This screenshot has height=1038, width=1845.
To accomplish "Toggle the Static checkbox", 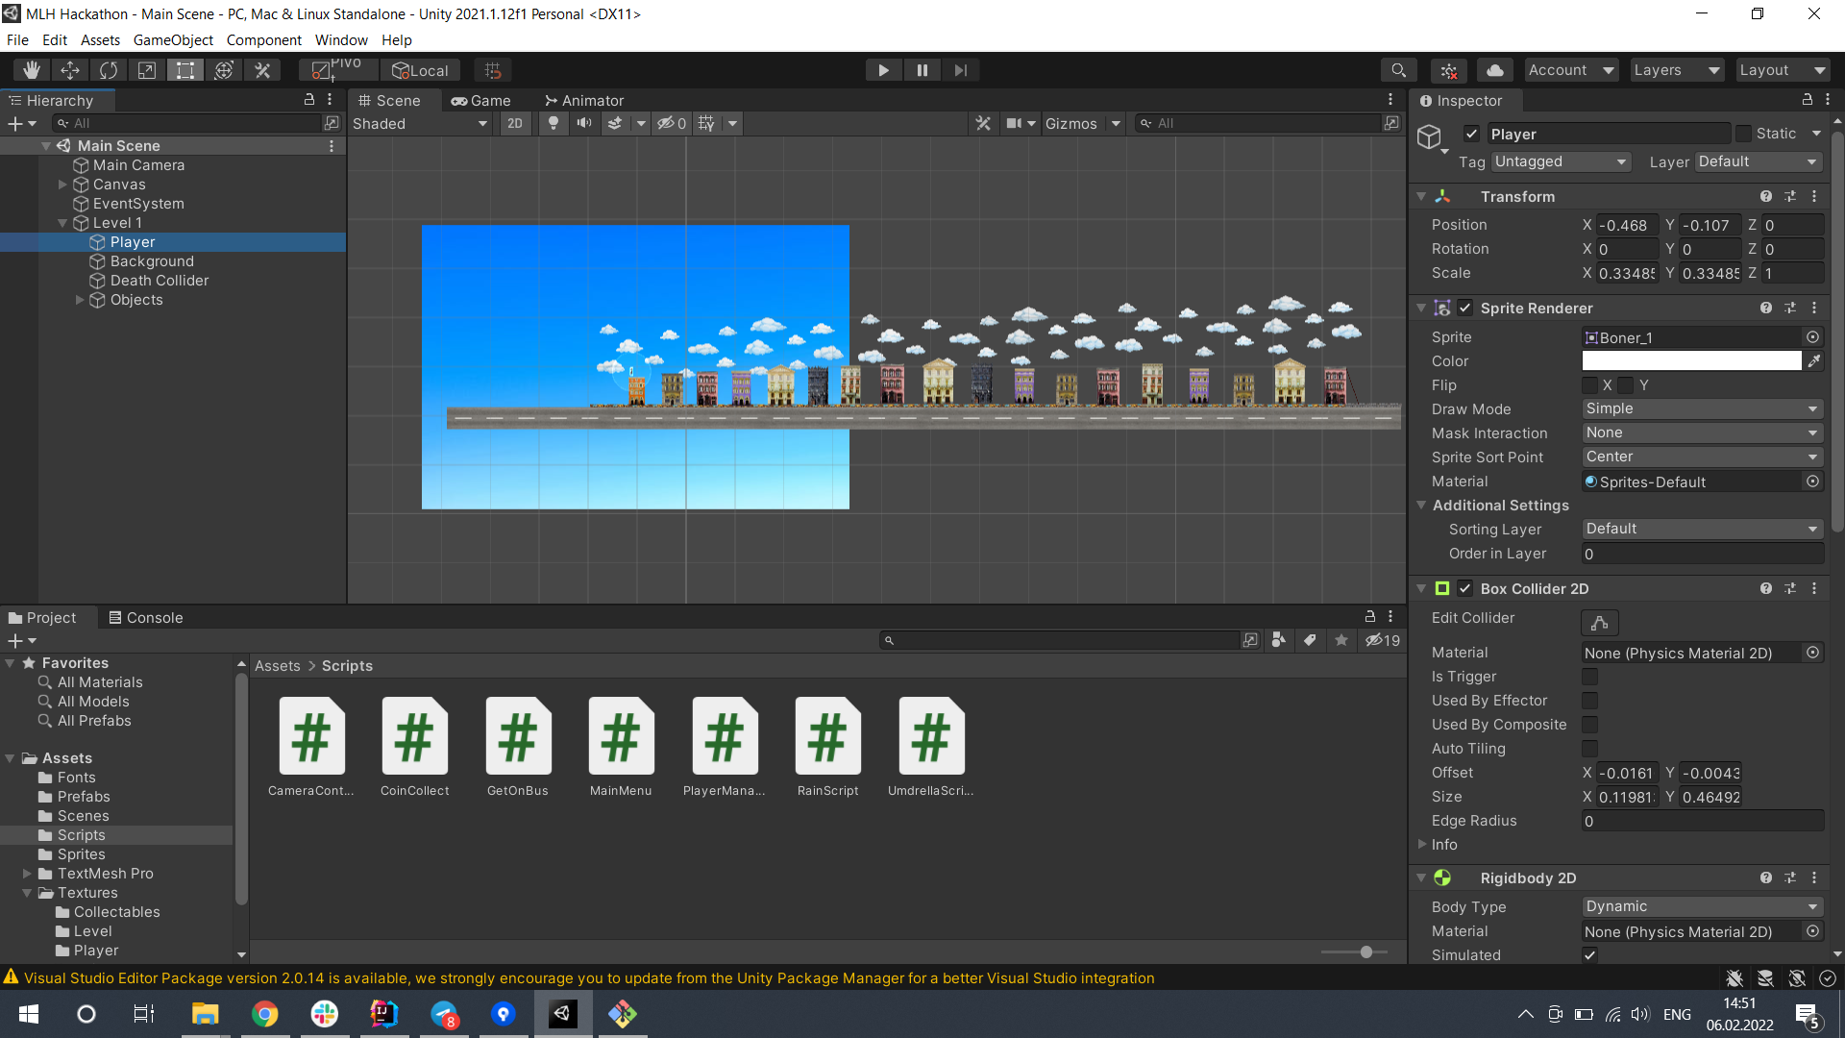I will (x=1744, y=134).
